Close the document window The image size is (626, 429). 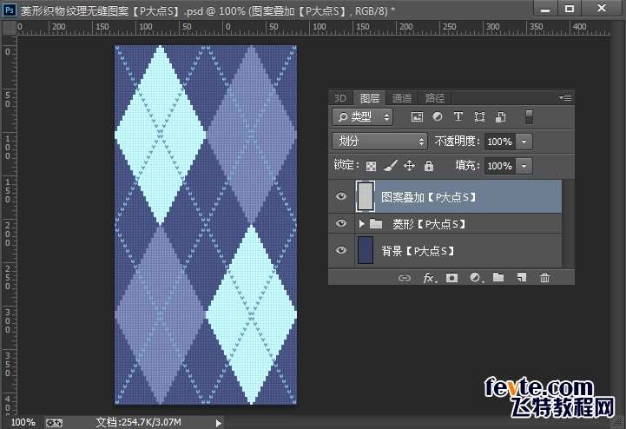point(602,9)
